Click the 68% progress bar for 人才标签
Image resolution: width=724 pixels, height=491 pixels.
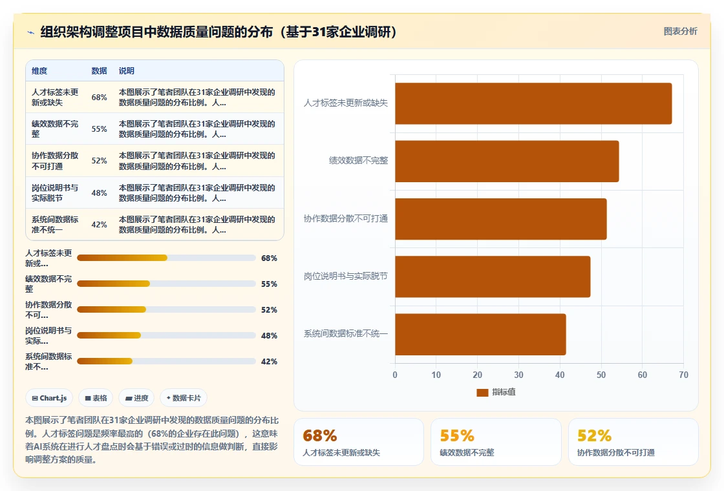coord(166,258)
